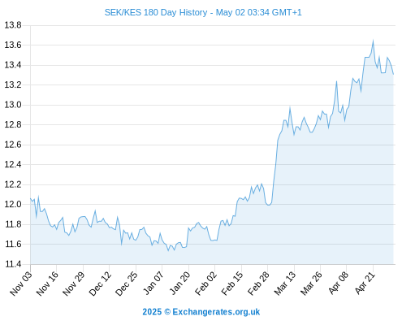This screenshot has height=325, width=402.
Task: Click the Feb 02 x-axis date label
Action: click(x=205, y=283)
